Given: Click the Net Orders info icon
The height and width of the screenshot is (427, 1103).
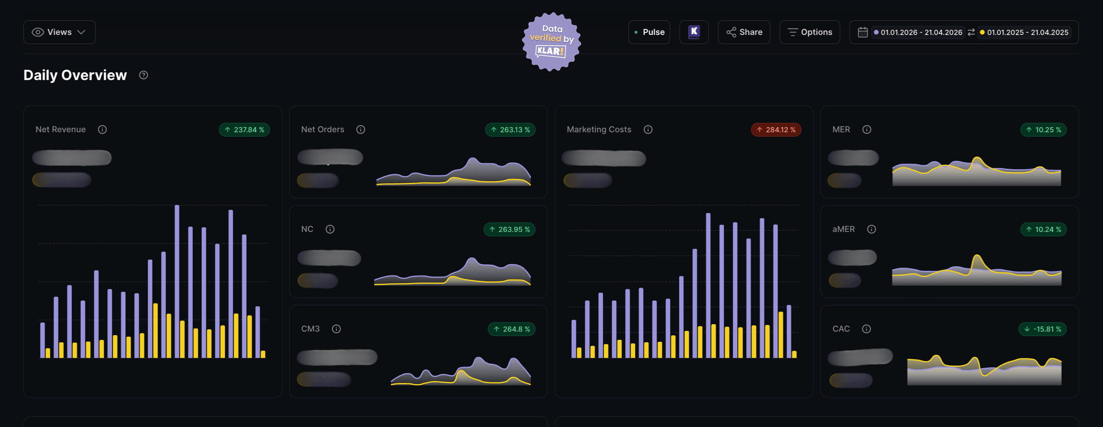Looking at the screenshot, I should click(x=360, y=130).
